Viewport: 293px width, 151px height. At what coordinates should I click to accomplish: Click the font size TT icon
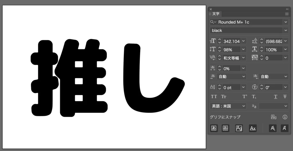coord(213,41)
